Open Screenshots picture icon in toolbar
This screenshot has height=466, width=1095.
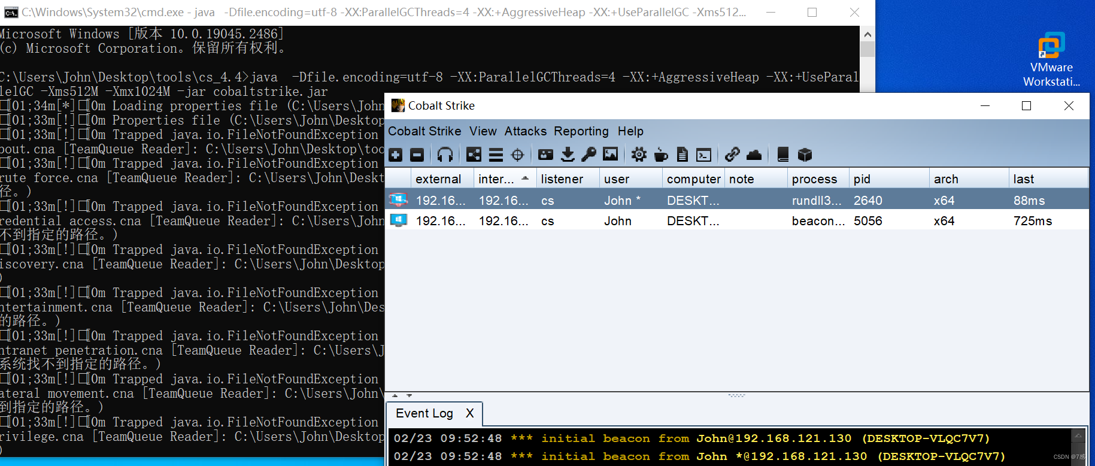coord(610,155)
